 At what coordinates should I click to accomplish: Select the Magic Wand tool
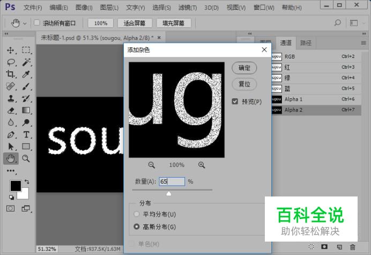tap(26, 62)
